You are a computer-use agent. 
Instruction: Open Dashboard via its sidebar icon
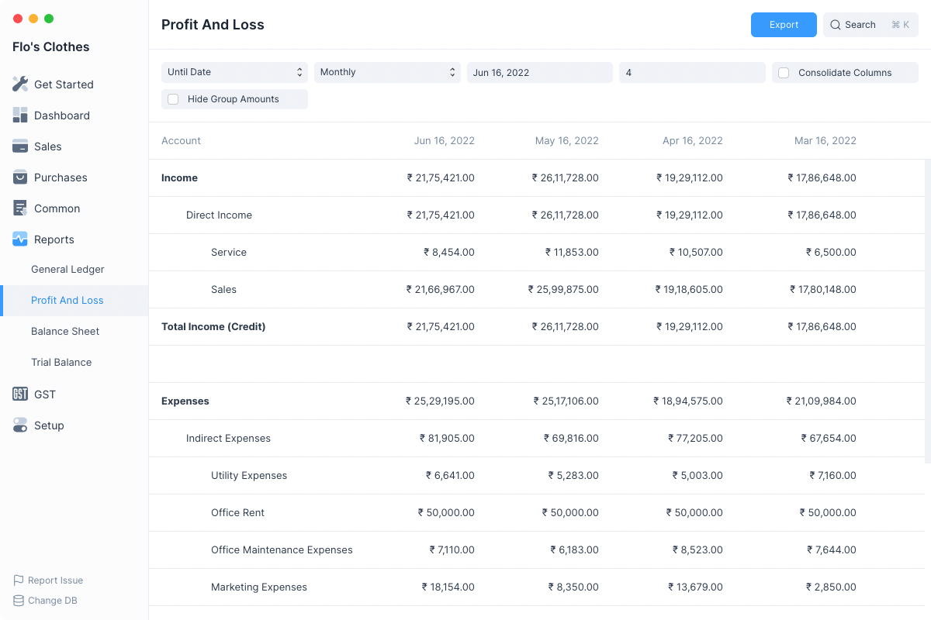click(x=20, y=115)
